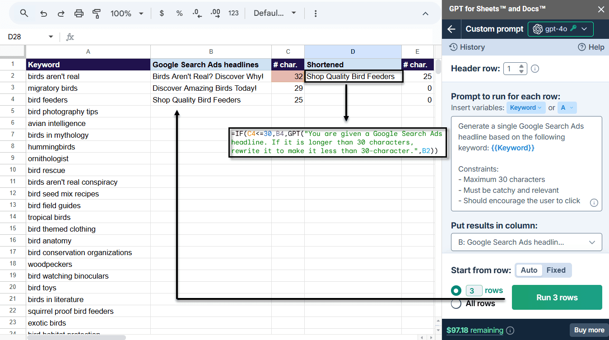Select the 3 rows radio button
This screenshot has width=609, height=340.
(x=456, y=290)
